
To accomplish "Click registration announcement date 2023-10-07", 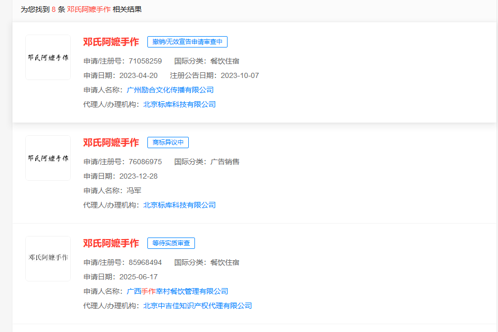I will (240, 75).
